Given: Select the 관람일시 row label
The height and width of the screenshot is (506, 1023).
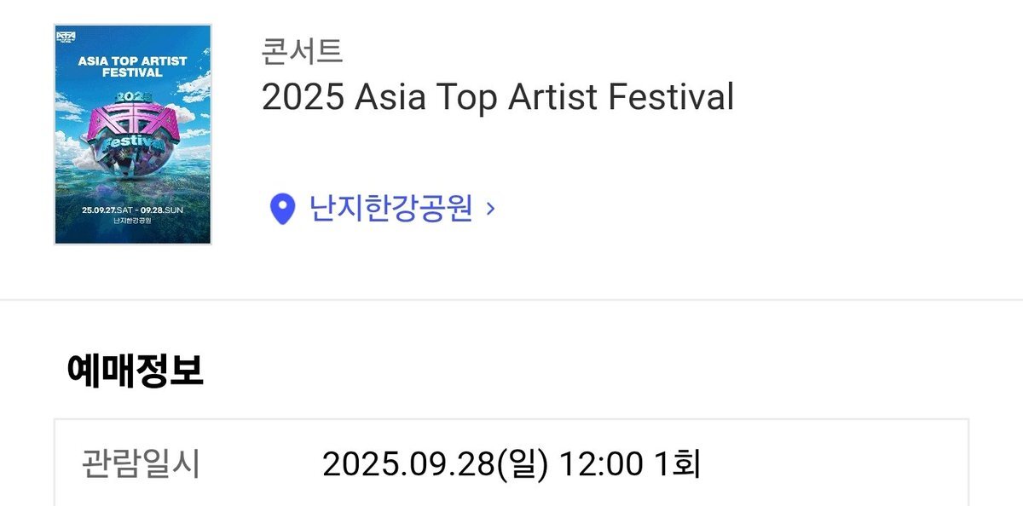Looking at the screenshot, I should pyautogui.click(x=141, y=464).
